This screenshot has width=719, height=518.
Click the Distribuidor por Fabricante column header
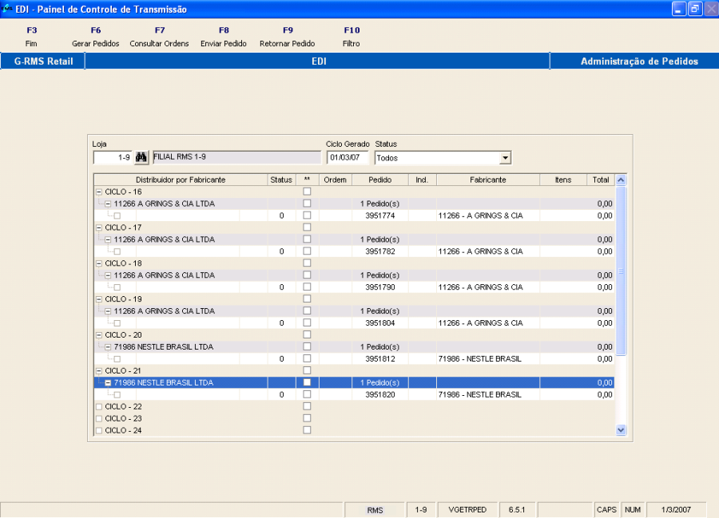click(181, 180)
